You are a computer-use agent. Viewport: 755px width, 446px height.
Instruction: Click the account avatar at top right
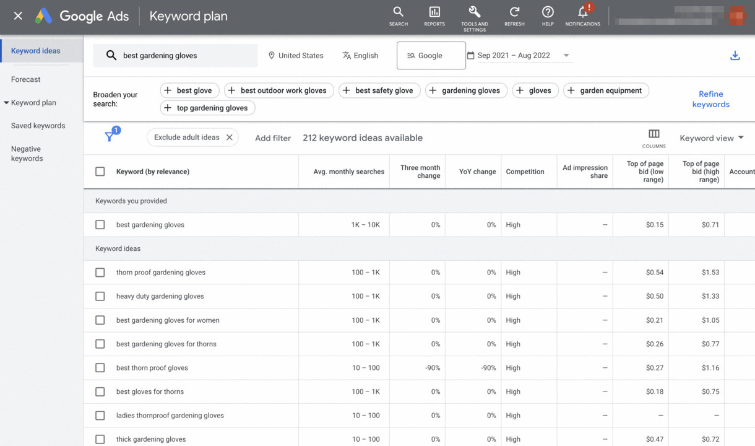[737, 16]
